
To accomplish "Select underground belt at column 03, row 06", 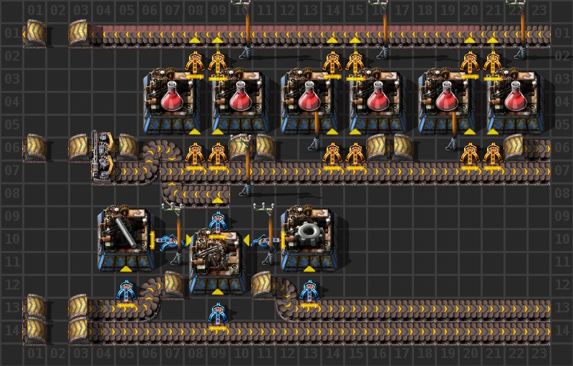I will [80, 148].
